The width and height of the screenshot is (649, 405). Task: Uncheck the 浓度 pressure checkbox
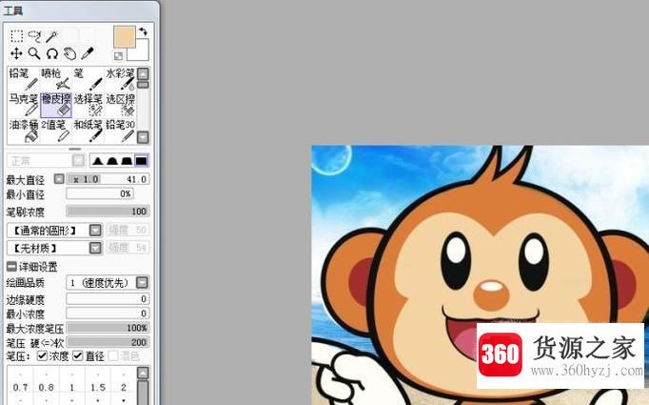point(42,355)
